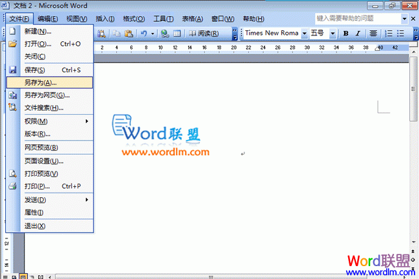Toggle the paragraph alignment button

[373, 34]
